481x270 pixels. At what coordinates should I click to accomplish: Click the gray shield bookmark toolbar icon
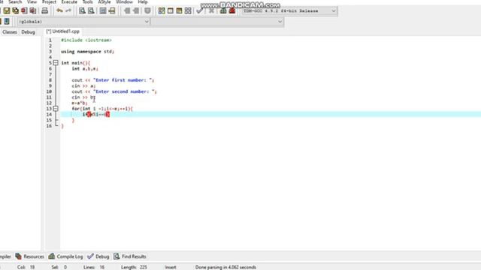(147, 11)
